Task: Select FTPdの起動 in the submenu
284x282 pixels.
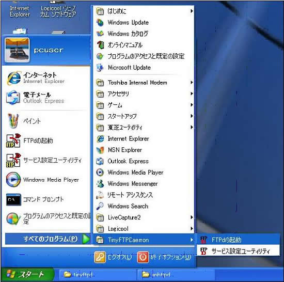Action: pos(239,240)
